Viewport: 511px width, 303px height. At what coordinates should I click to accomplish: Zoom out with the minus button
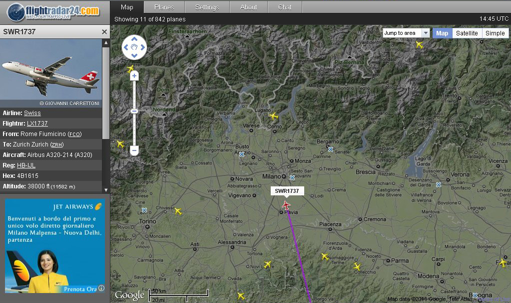click(x=134, y=150)
